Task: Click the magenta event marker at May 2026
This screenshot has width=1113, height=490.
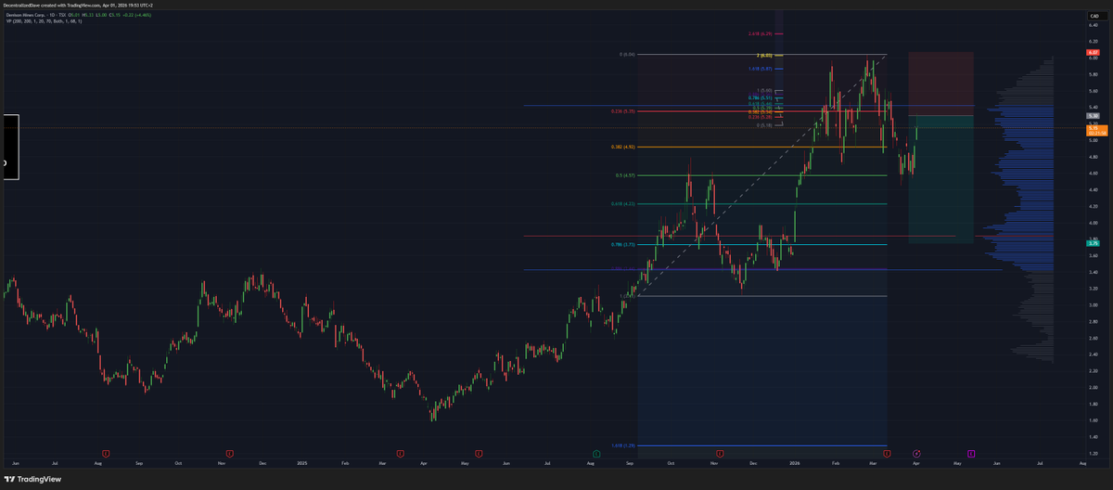Action: (971, 453)
